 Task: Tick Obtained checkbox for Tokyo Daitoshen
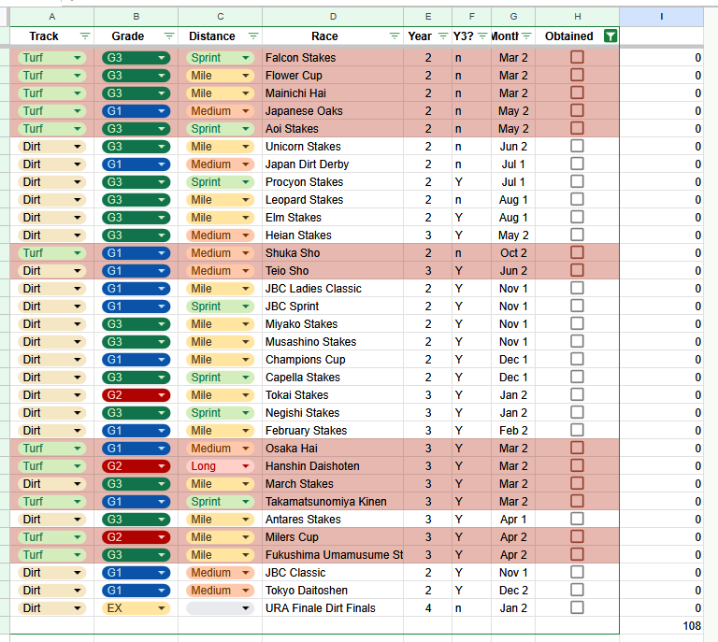577,590
